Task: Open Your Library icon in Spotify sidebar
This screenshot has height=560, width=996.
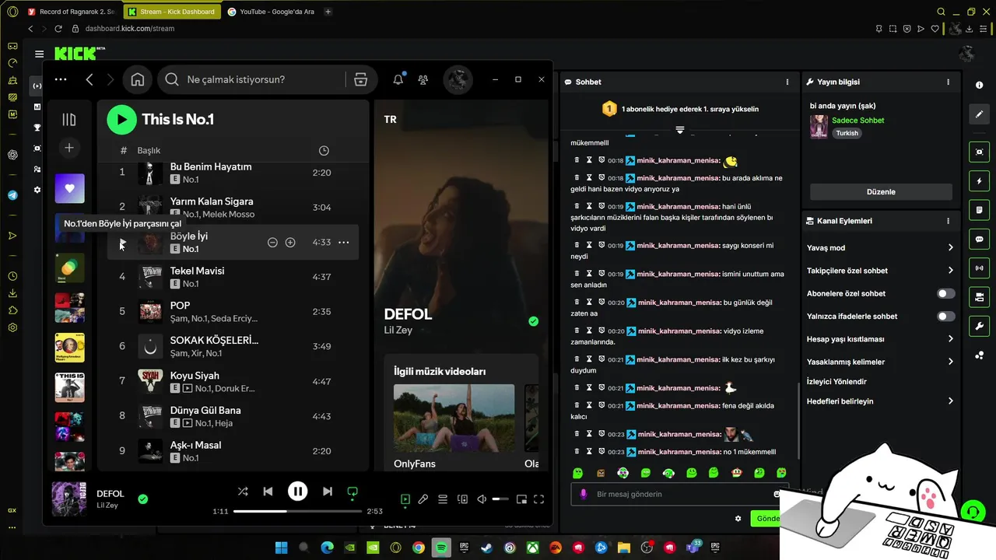Action: [69, 119]
